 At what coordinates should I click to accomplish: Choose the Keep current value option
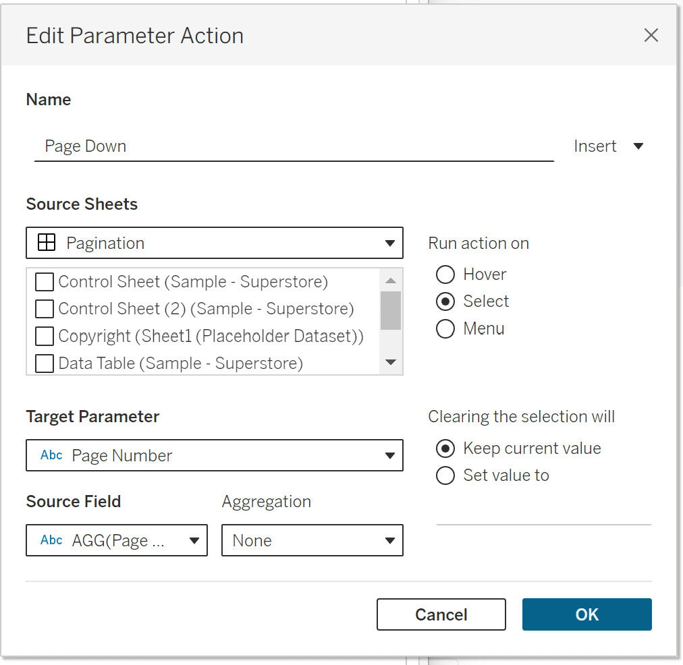click(x=445, y=449)
